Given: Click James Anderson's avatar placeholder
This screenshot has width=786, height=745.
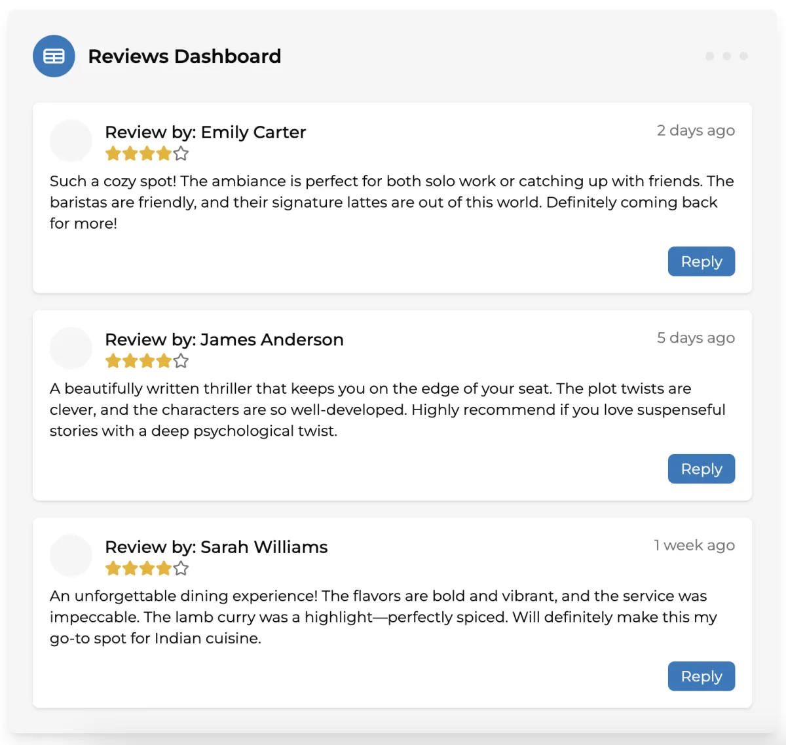Looking at the screenshot, I should (x=71, y=348).
